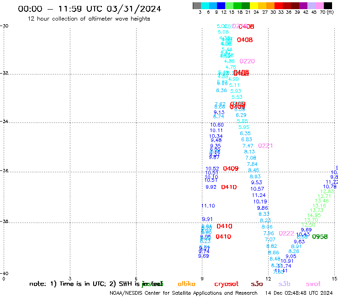Screen dimensions: 338x297
Task: Click the orange swatch in the color scale
Action: [270, 5]
